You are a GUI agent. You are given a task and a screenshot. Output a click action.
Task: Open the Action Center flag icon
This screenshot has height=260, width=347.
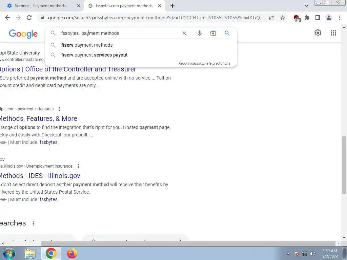click(297, 254)
